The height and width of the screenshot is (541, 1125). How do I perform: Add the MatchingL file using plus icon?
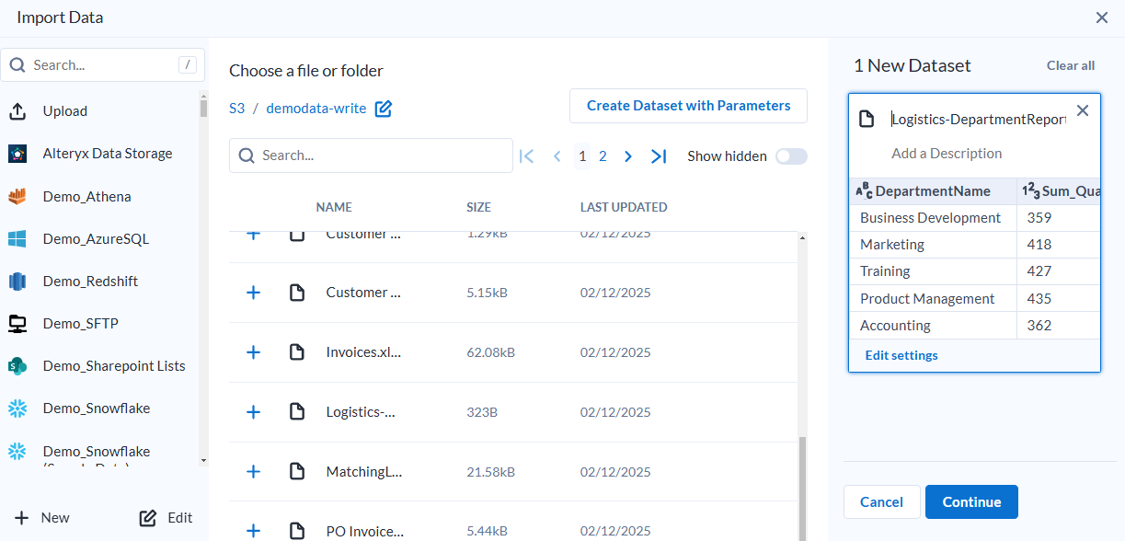pos(254,472)
